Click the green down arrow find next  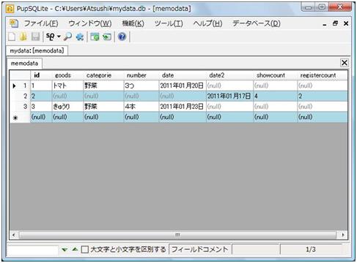coord(65,249)
